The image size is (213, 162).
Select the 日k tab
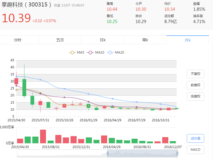click(103, 40)
